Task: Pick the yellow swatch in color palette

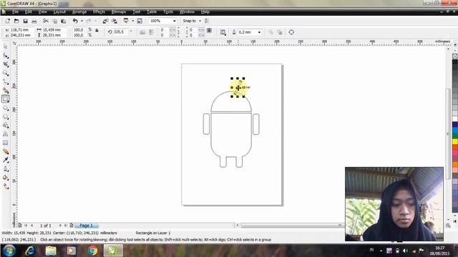Action: [x=455, y=141]
